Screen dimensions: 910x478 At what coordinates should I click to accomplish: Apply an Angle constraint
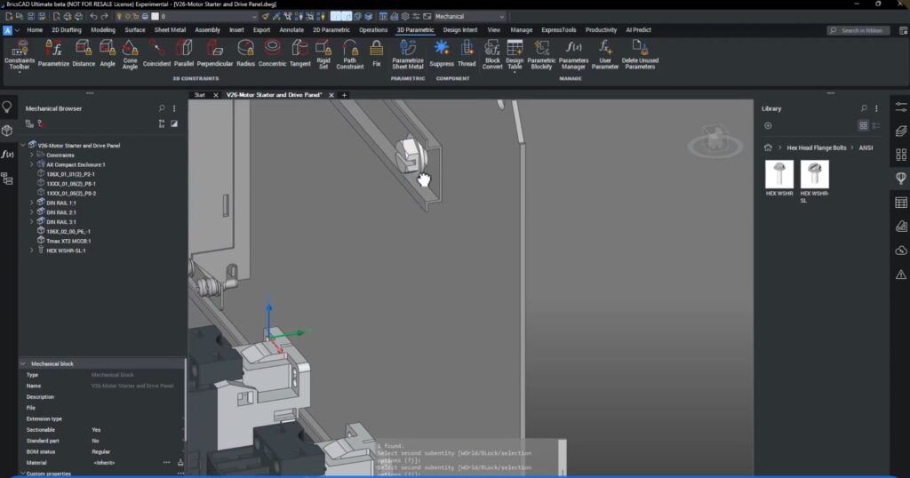click(x=108, y=53)
